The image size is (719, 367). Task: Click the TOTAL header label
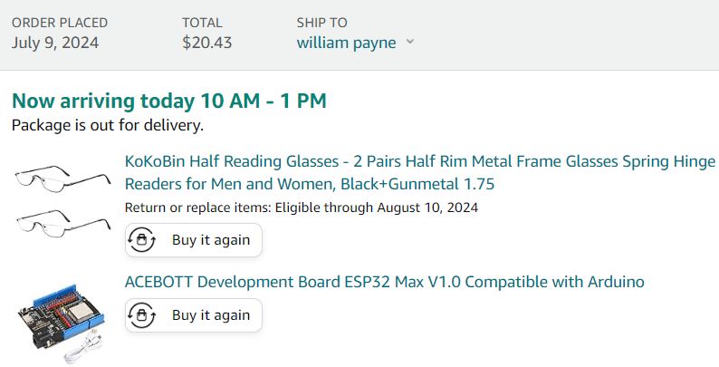202,23
